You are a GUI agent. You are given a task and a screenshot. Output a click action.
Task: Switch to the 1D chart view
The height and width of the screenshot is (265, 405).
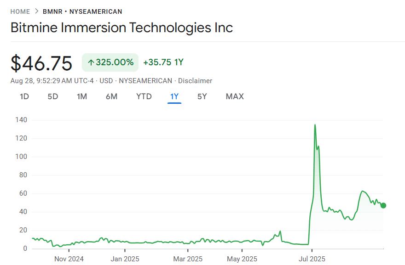(24, 96)
